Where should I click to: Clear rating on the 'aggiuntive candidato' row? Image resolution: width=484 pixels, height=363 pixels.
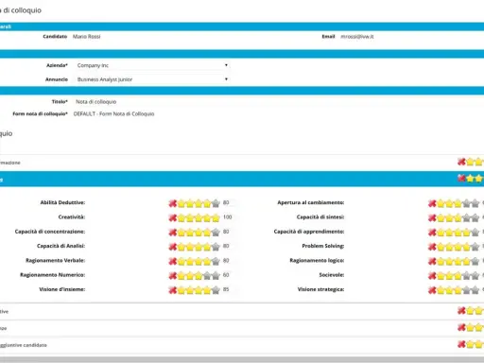coord(461,344)
